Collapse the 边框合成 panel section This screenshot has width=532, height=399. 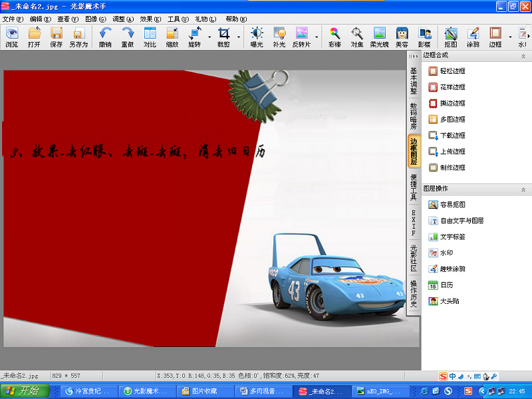click(523, 57)
